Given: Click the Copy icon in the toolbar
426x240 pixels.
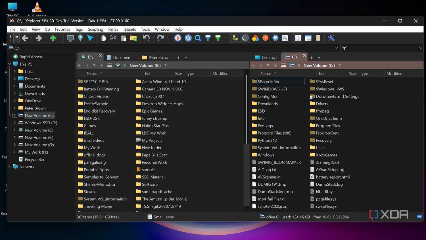Looking at the screenshot, I should click(103, 38).
